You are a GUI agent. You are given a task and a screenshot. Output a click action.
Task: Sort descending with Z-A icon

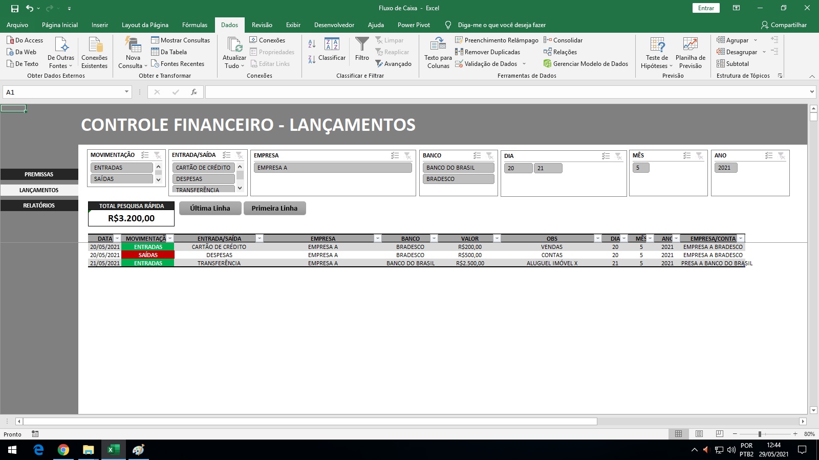[312, 59]
